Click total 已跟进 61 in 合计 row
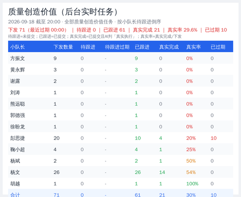 click(138, 195)
